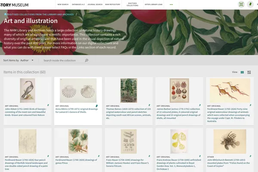Click the home icon in the breadcrumb
Screen dimensions: 258x172
pyautogui.click(x=6, y=14)
